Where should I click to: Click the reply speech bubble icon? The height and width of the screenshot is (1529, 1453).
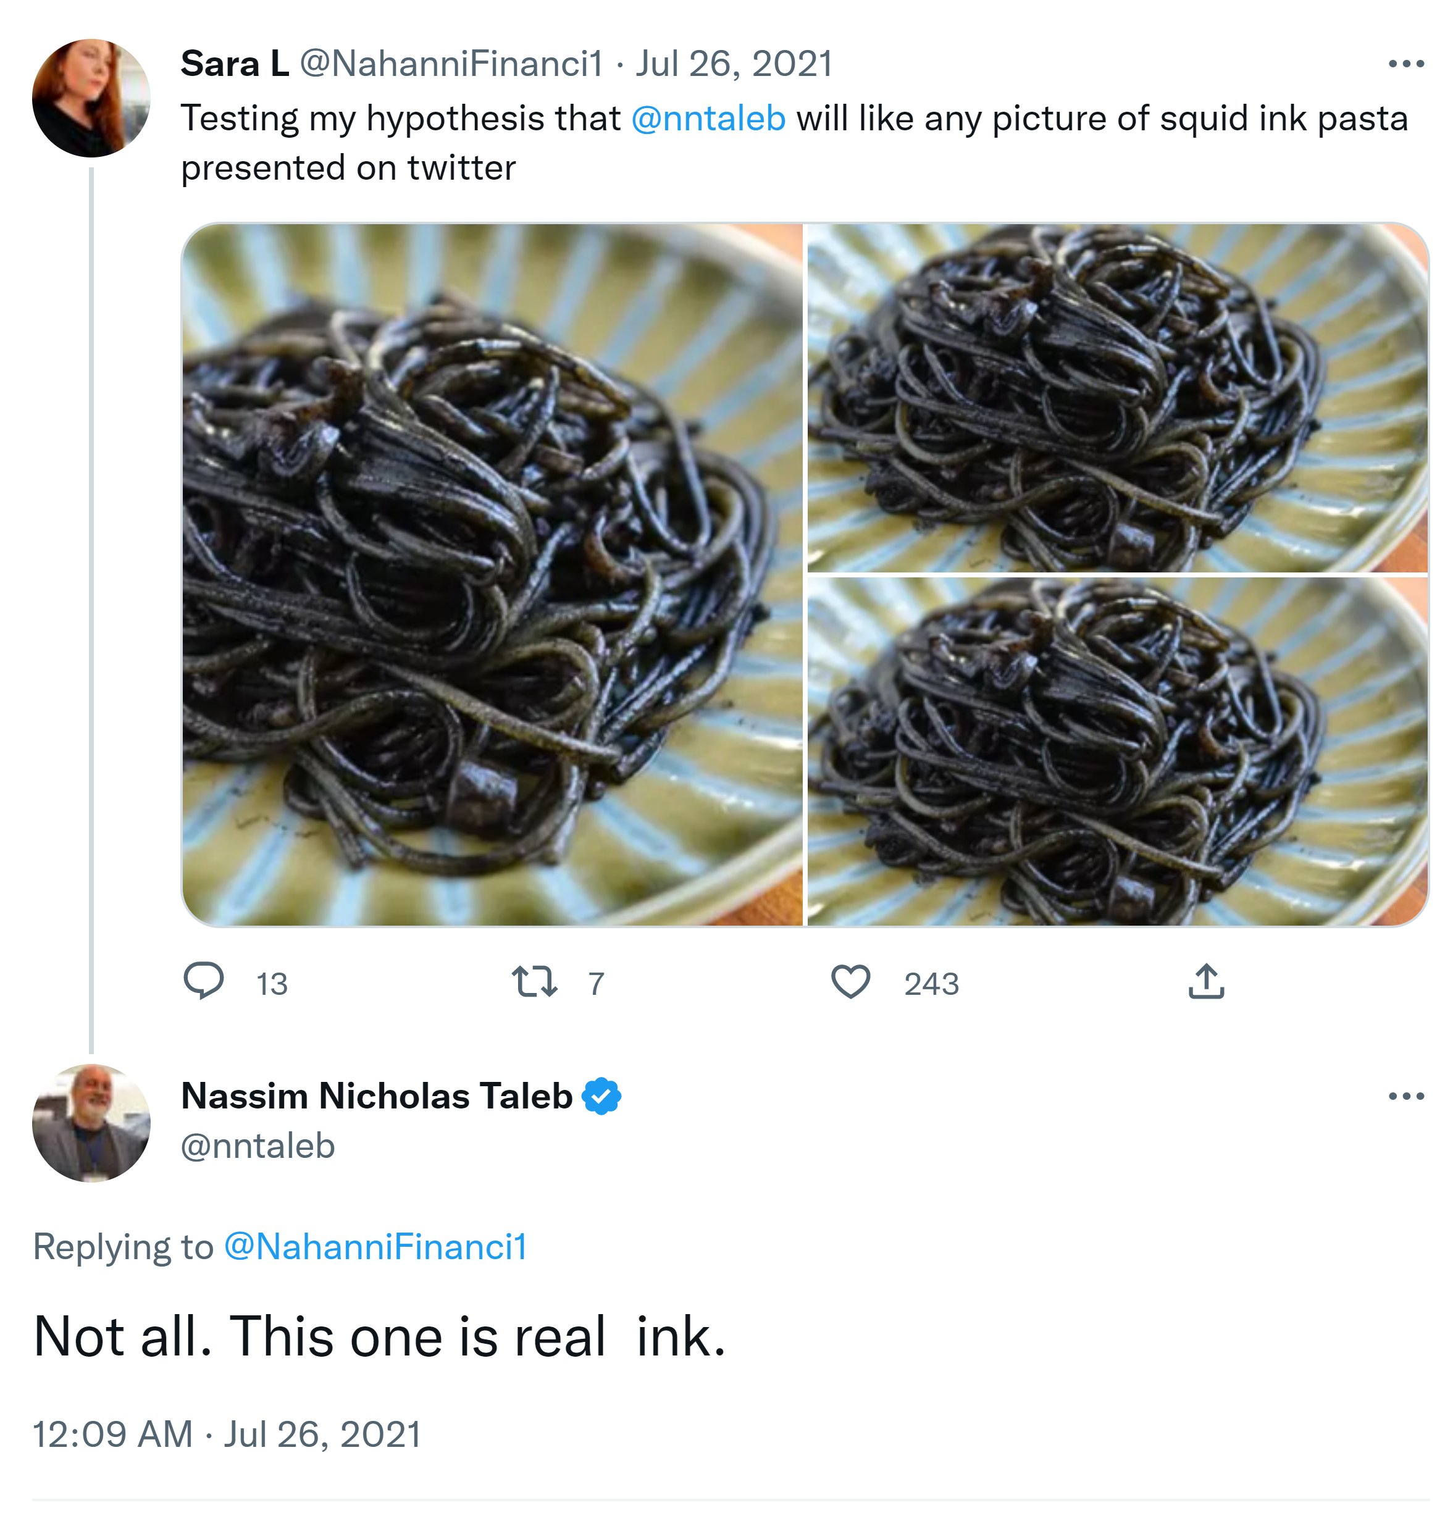coord(204,981)
